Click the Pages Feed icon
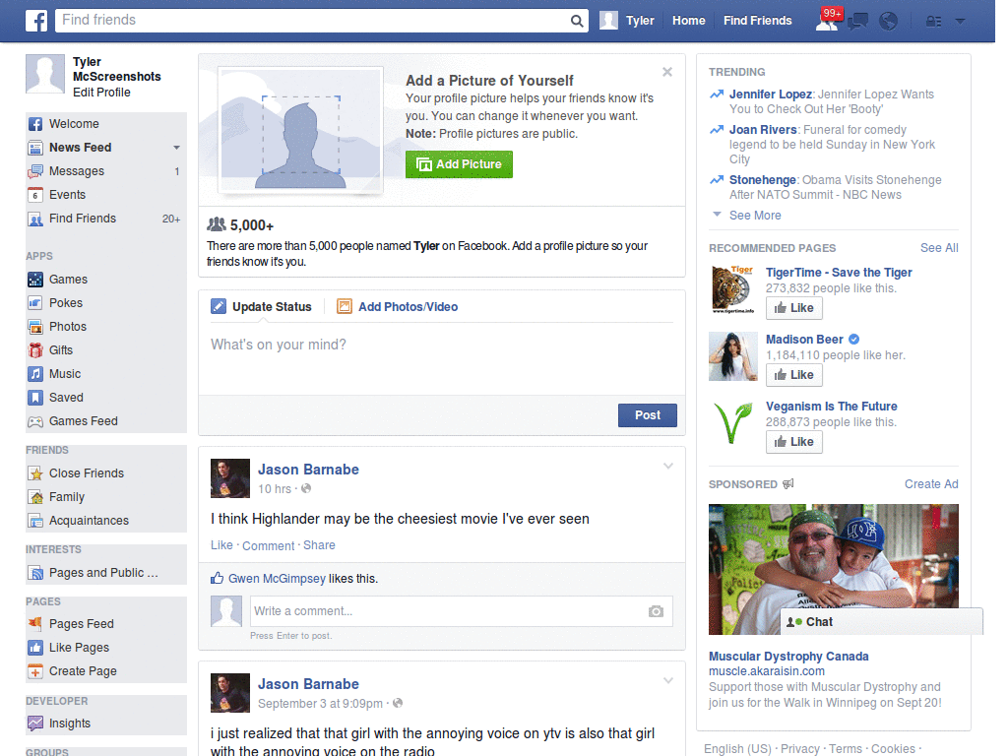The height and width of the screenshot is (756, 1008). (x=35, y=624)
